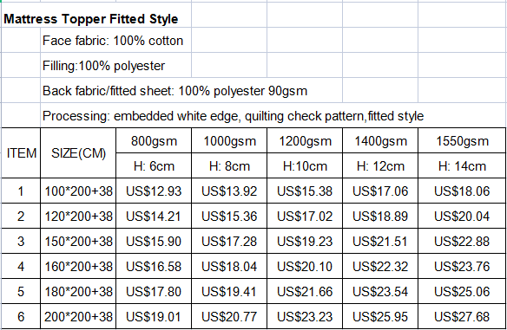Select the Processing embedded white edge cell
507x330 pixels.
pyautogui.click(x=233, y=116)
